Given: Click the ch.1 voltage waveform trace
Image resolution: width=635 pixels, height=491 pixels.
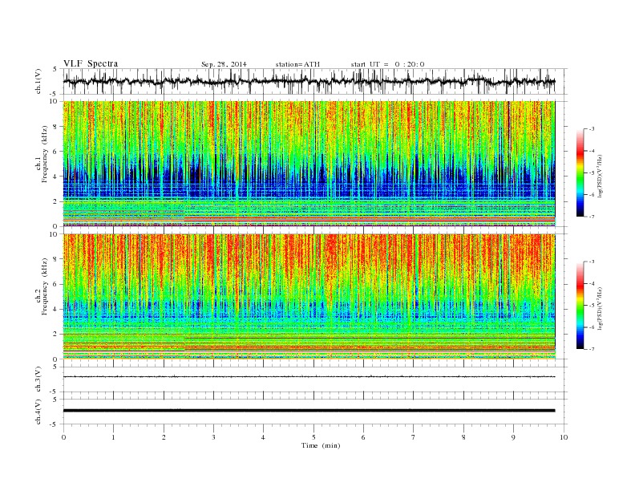Looking at the screenshot, I should [309, 81].
